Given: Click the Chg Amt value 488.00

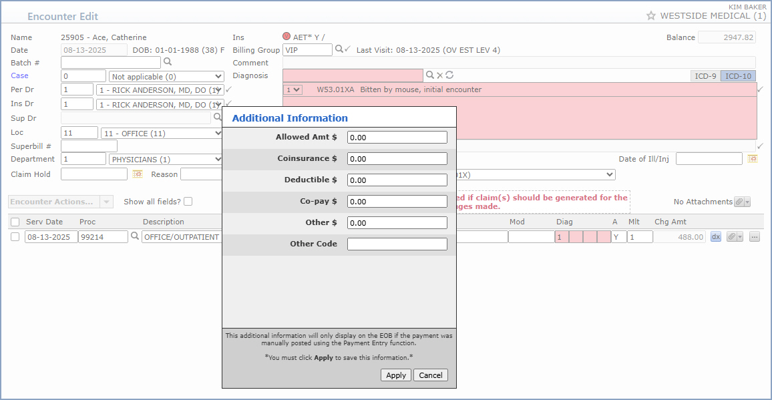Looking at the screenshot, I should coord(680,237).
